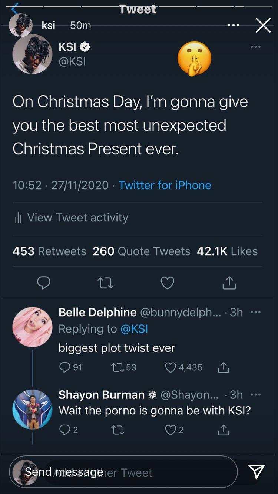Send the story message with paper plane icon

click(257, 472)
